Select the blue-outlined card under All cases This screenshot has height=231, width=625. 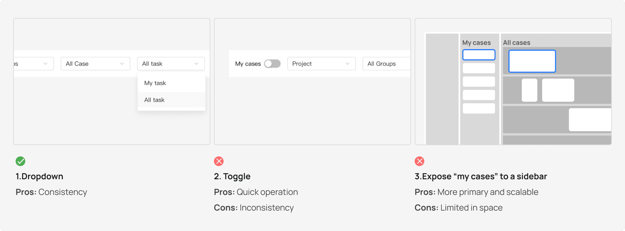pos(532,61)
